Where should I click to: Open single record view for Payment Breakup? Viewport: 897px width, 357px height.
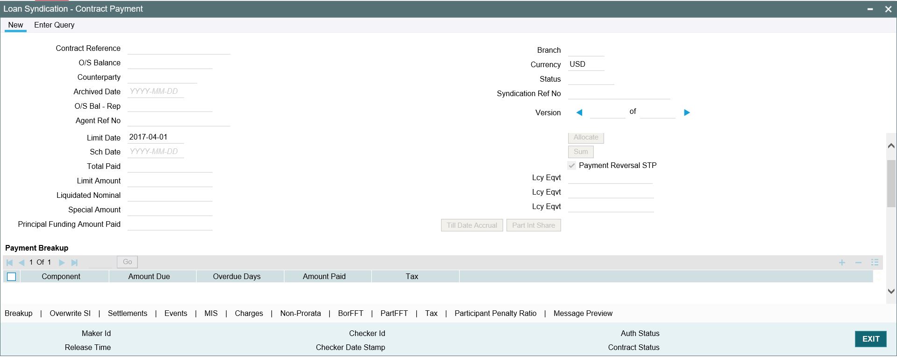pyautogui.click(x=875, y=263)
